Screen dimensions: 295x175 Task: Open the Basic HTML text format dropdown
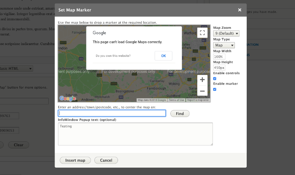(x=16, y=69)
